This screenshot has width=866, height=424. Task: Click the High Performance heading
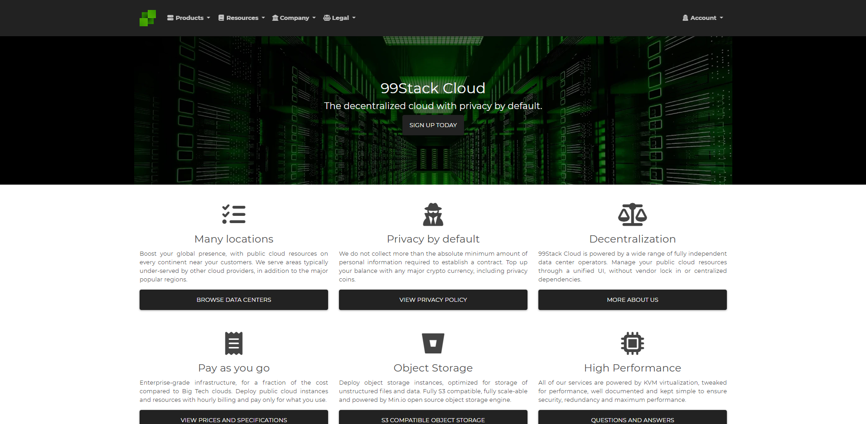click(x=633, y=368)
